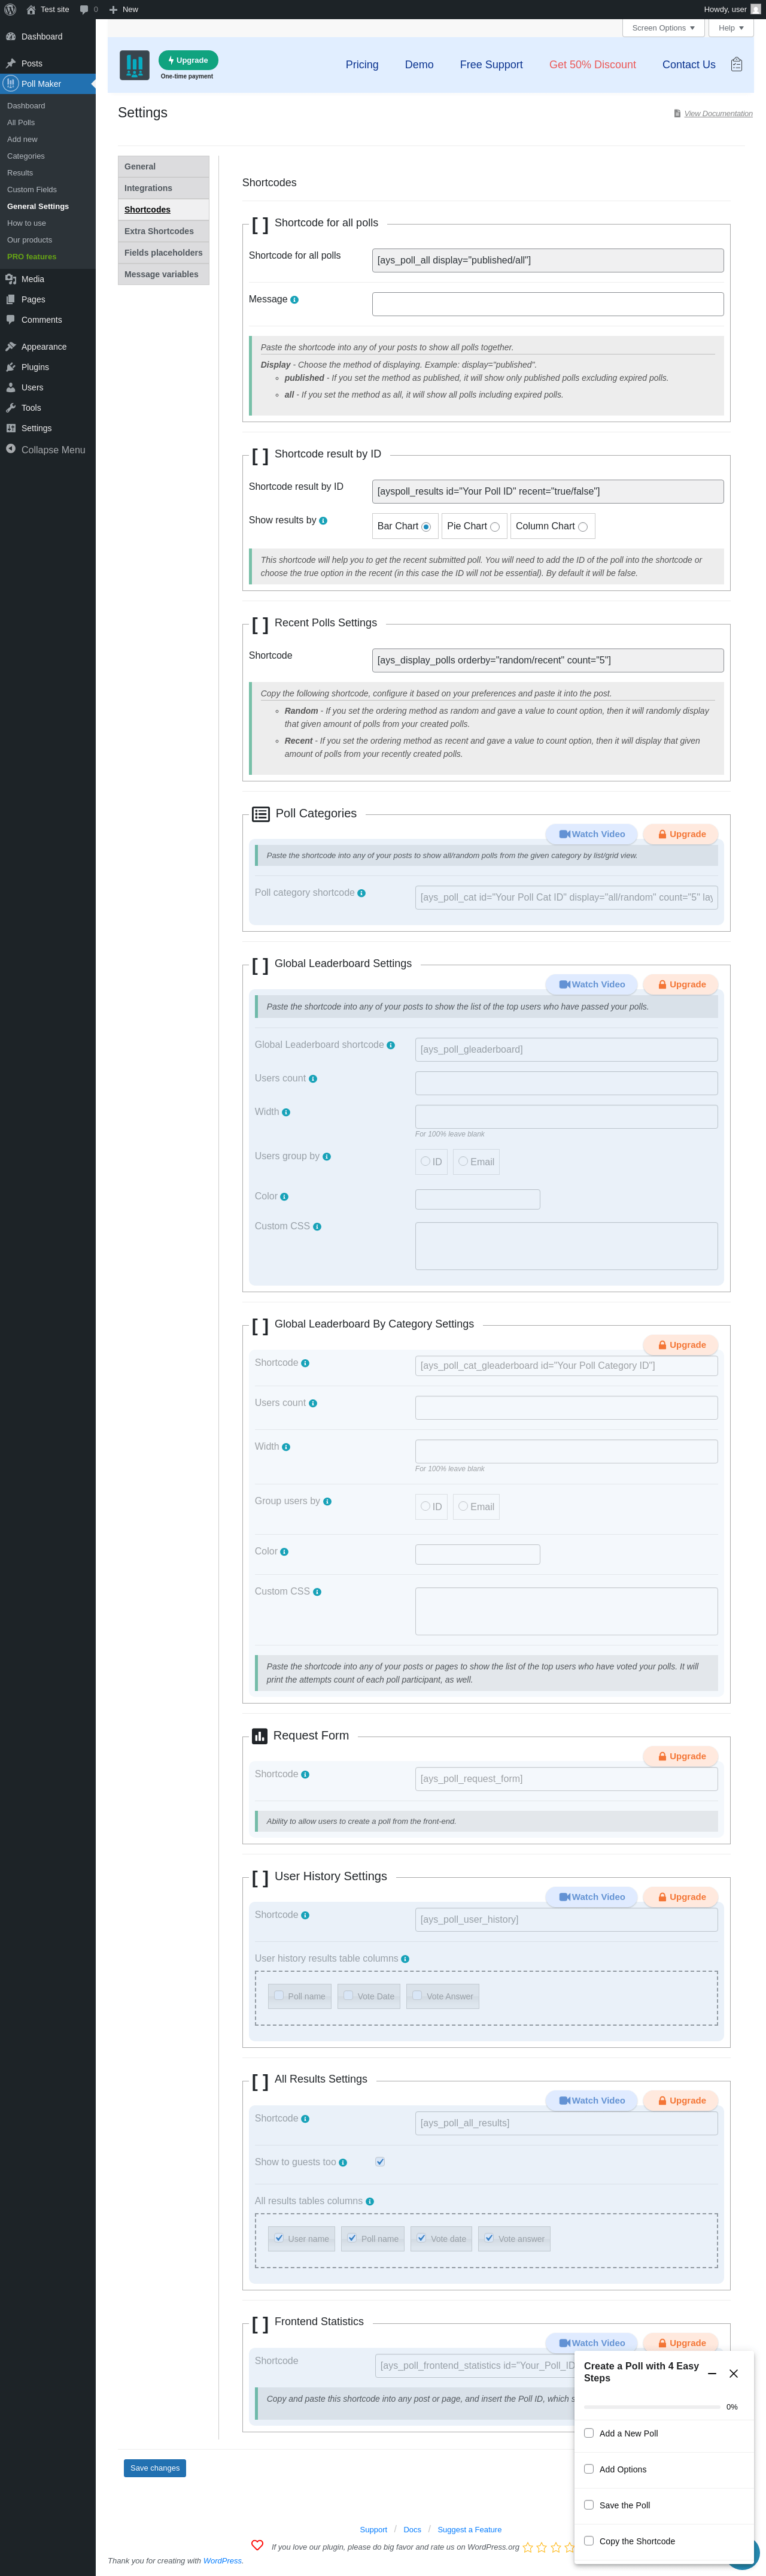The image size is (766, 2576).
Task: Select the Column Chart radio option
Action: (x=582, y=527)
